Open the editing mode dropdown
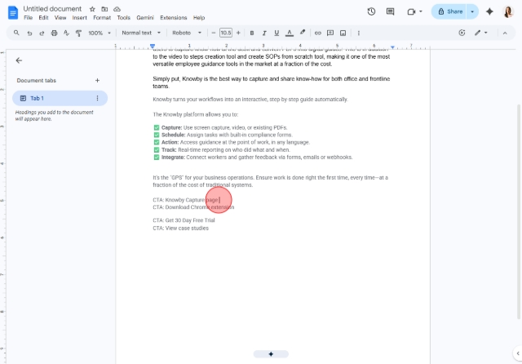Screen dimensions: 522x364 click(x=481, y=33)
